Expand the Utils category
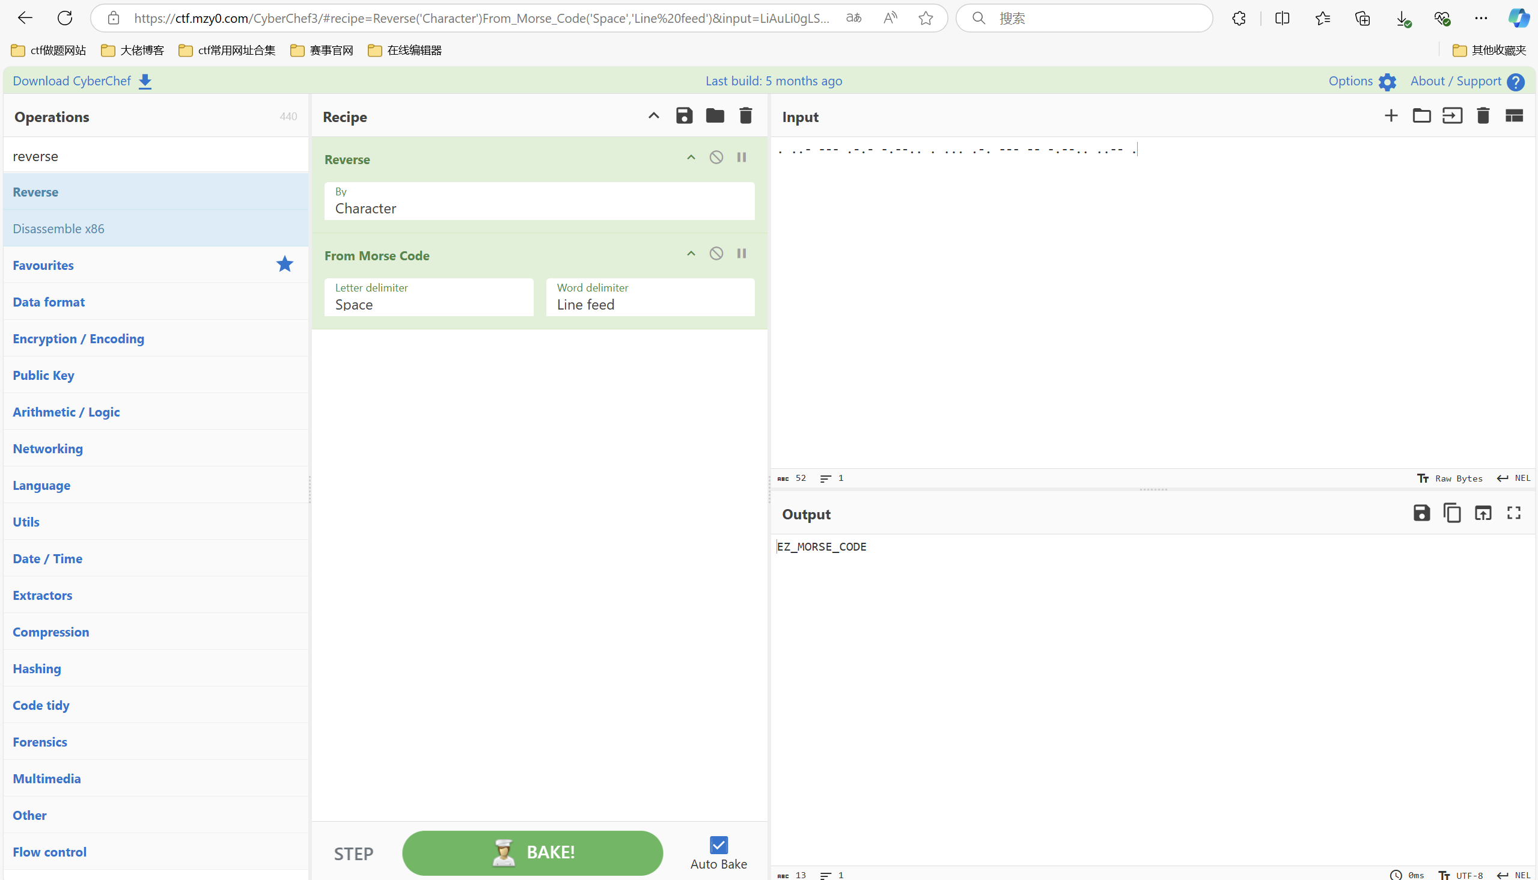 coord(156,522)
